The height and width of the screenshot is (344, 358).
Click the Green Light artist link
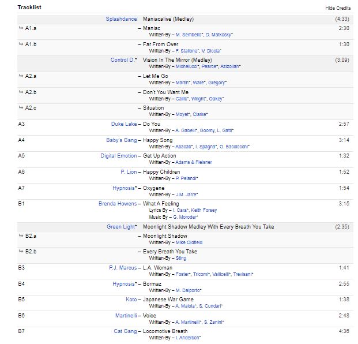point(122,227)
